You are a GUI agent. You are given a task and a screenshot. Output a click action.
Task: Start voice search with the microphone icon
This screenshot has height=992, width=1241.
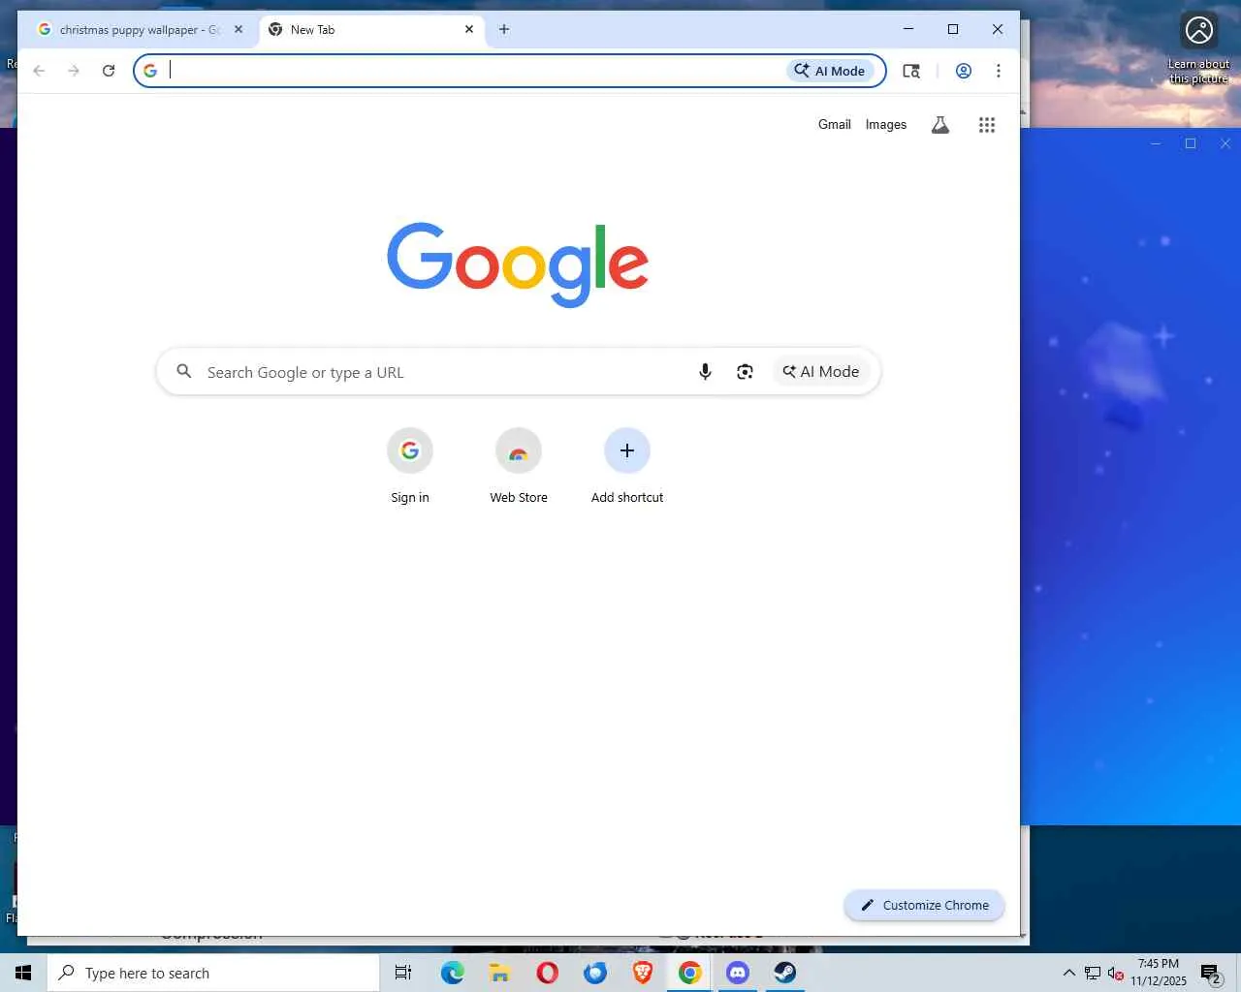[705, 372]
